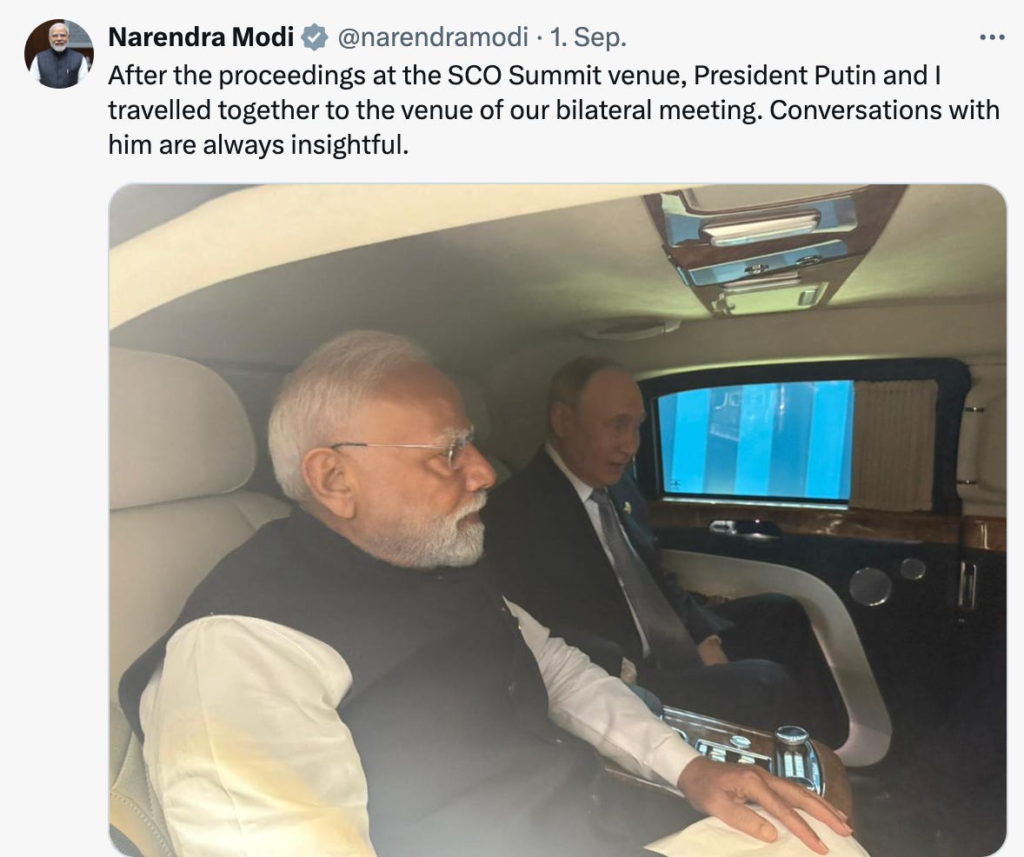Click the Narendra Modi display name
Screen dimensions: 1024x857
pyautogui.click(x=201, y=37)
